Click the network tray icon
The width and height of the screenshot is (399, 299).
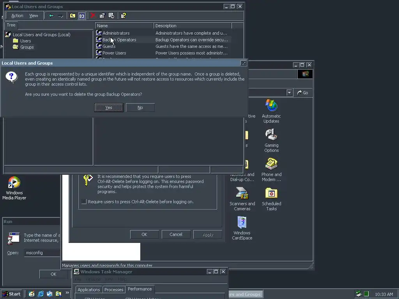tap(359, 294)
